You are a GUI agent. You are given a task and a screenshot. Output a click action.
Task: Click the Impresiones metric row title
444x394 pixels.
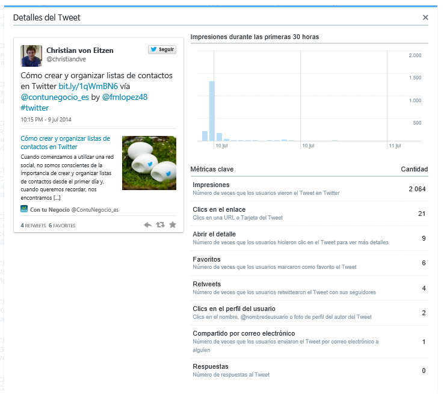click(211, 185)
